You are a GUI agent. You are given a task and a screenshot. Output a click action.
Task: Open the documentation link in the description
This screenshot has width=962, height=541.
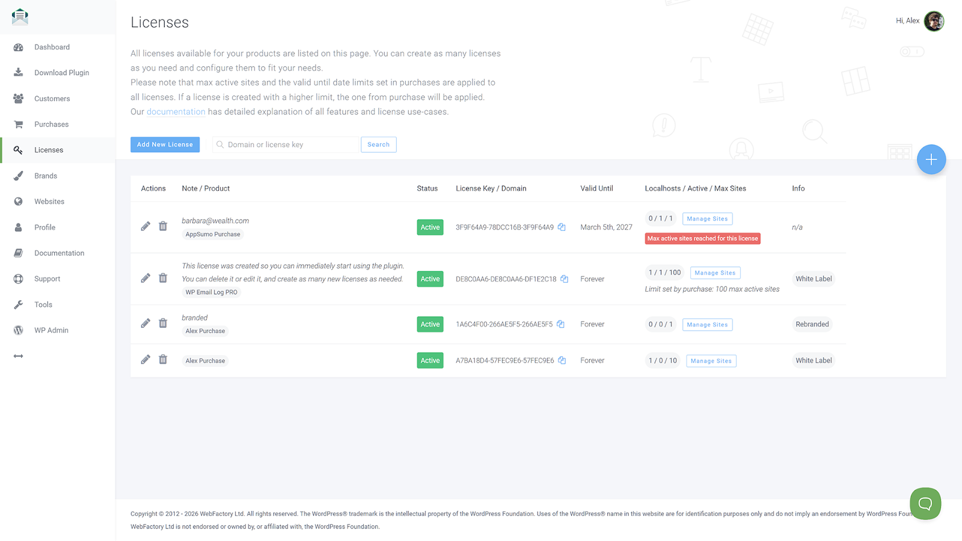coord(176,111)
